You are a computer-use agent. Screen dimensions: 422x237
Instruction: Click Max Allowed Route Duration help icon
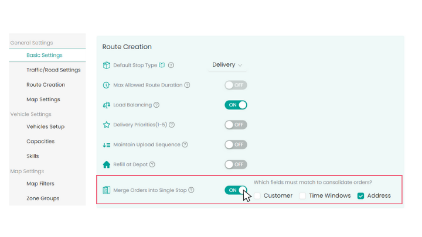[188, 85]
